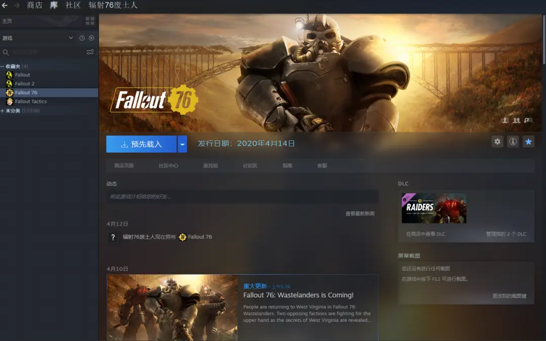Open the Raiders DLC thumbnail
The image size is (546, 341).
tap(434, 208)
